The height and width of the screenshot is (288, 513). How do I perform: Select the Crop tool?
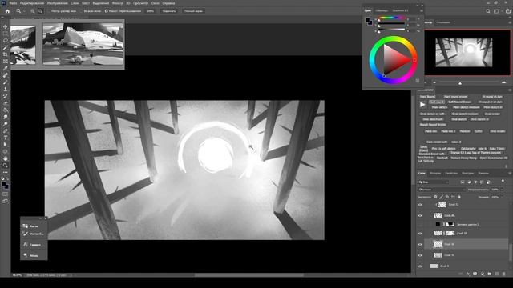point(6,54)
